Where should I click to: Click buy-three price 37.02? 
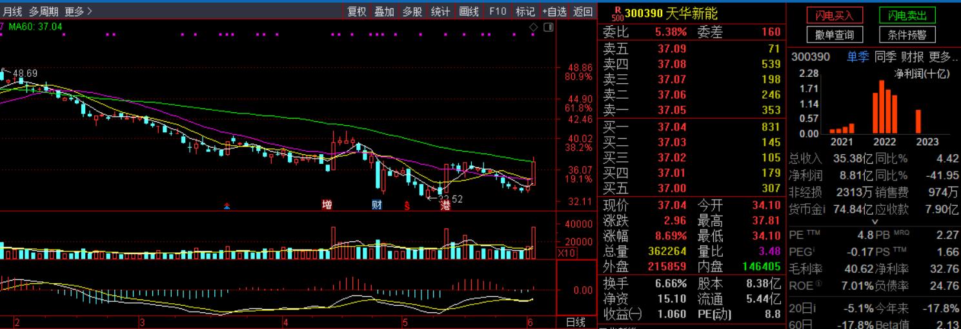(x=672, y=158)
